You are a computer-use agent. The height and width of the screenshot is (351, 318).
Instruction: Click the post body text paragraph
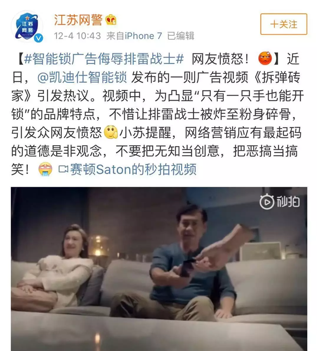pyautogui.click(x=158, y=114)
